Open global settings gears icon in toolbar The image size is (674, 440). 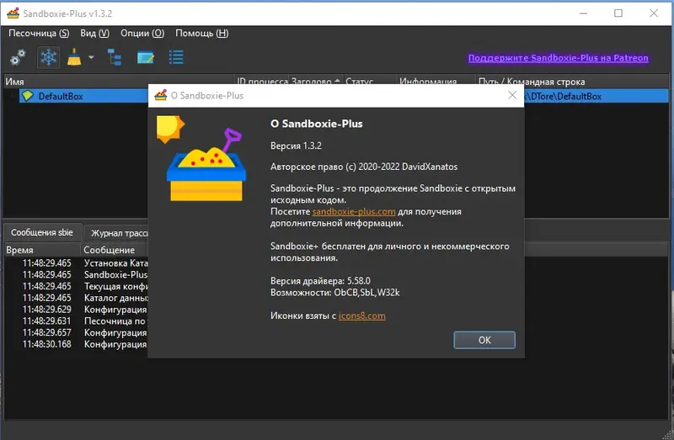[18, 57]
